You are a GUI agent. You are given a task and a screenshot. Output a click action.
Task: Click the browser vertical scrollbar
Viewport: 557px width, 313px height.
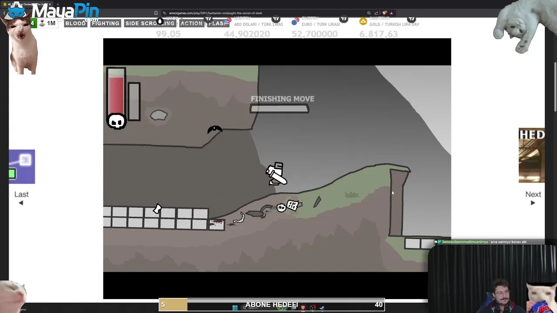click(x=555, y=87)
